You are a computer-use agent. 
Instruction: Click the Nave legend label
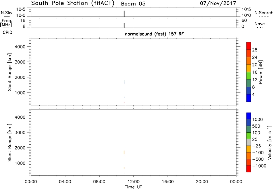pos(260,24)
